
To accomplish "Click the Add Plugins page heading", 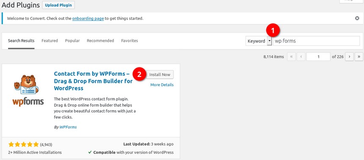I will 21,5.
